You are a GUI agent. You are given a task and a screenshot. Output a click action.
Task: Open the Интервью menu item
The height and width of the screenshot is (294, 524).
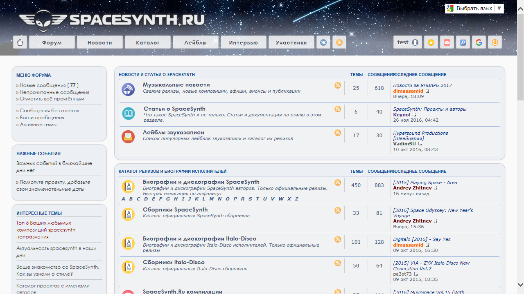[x=244, y=42]
